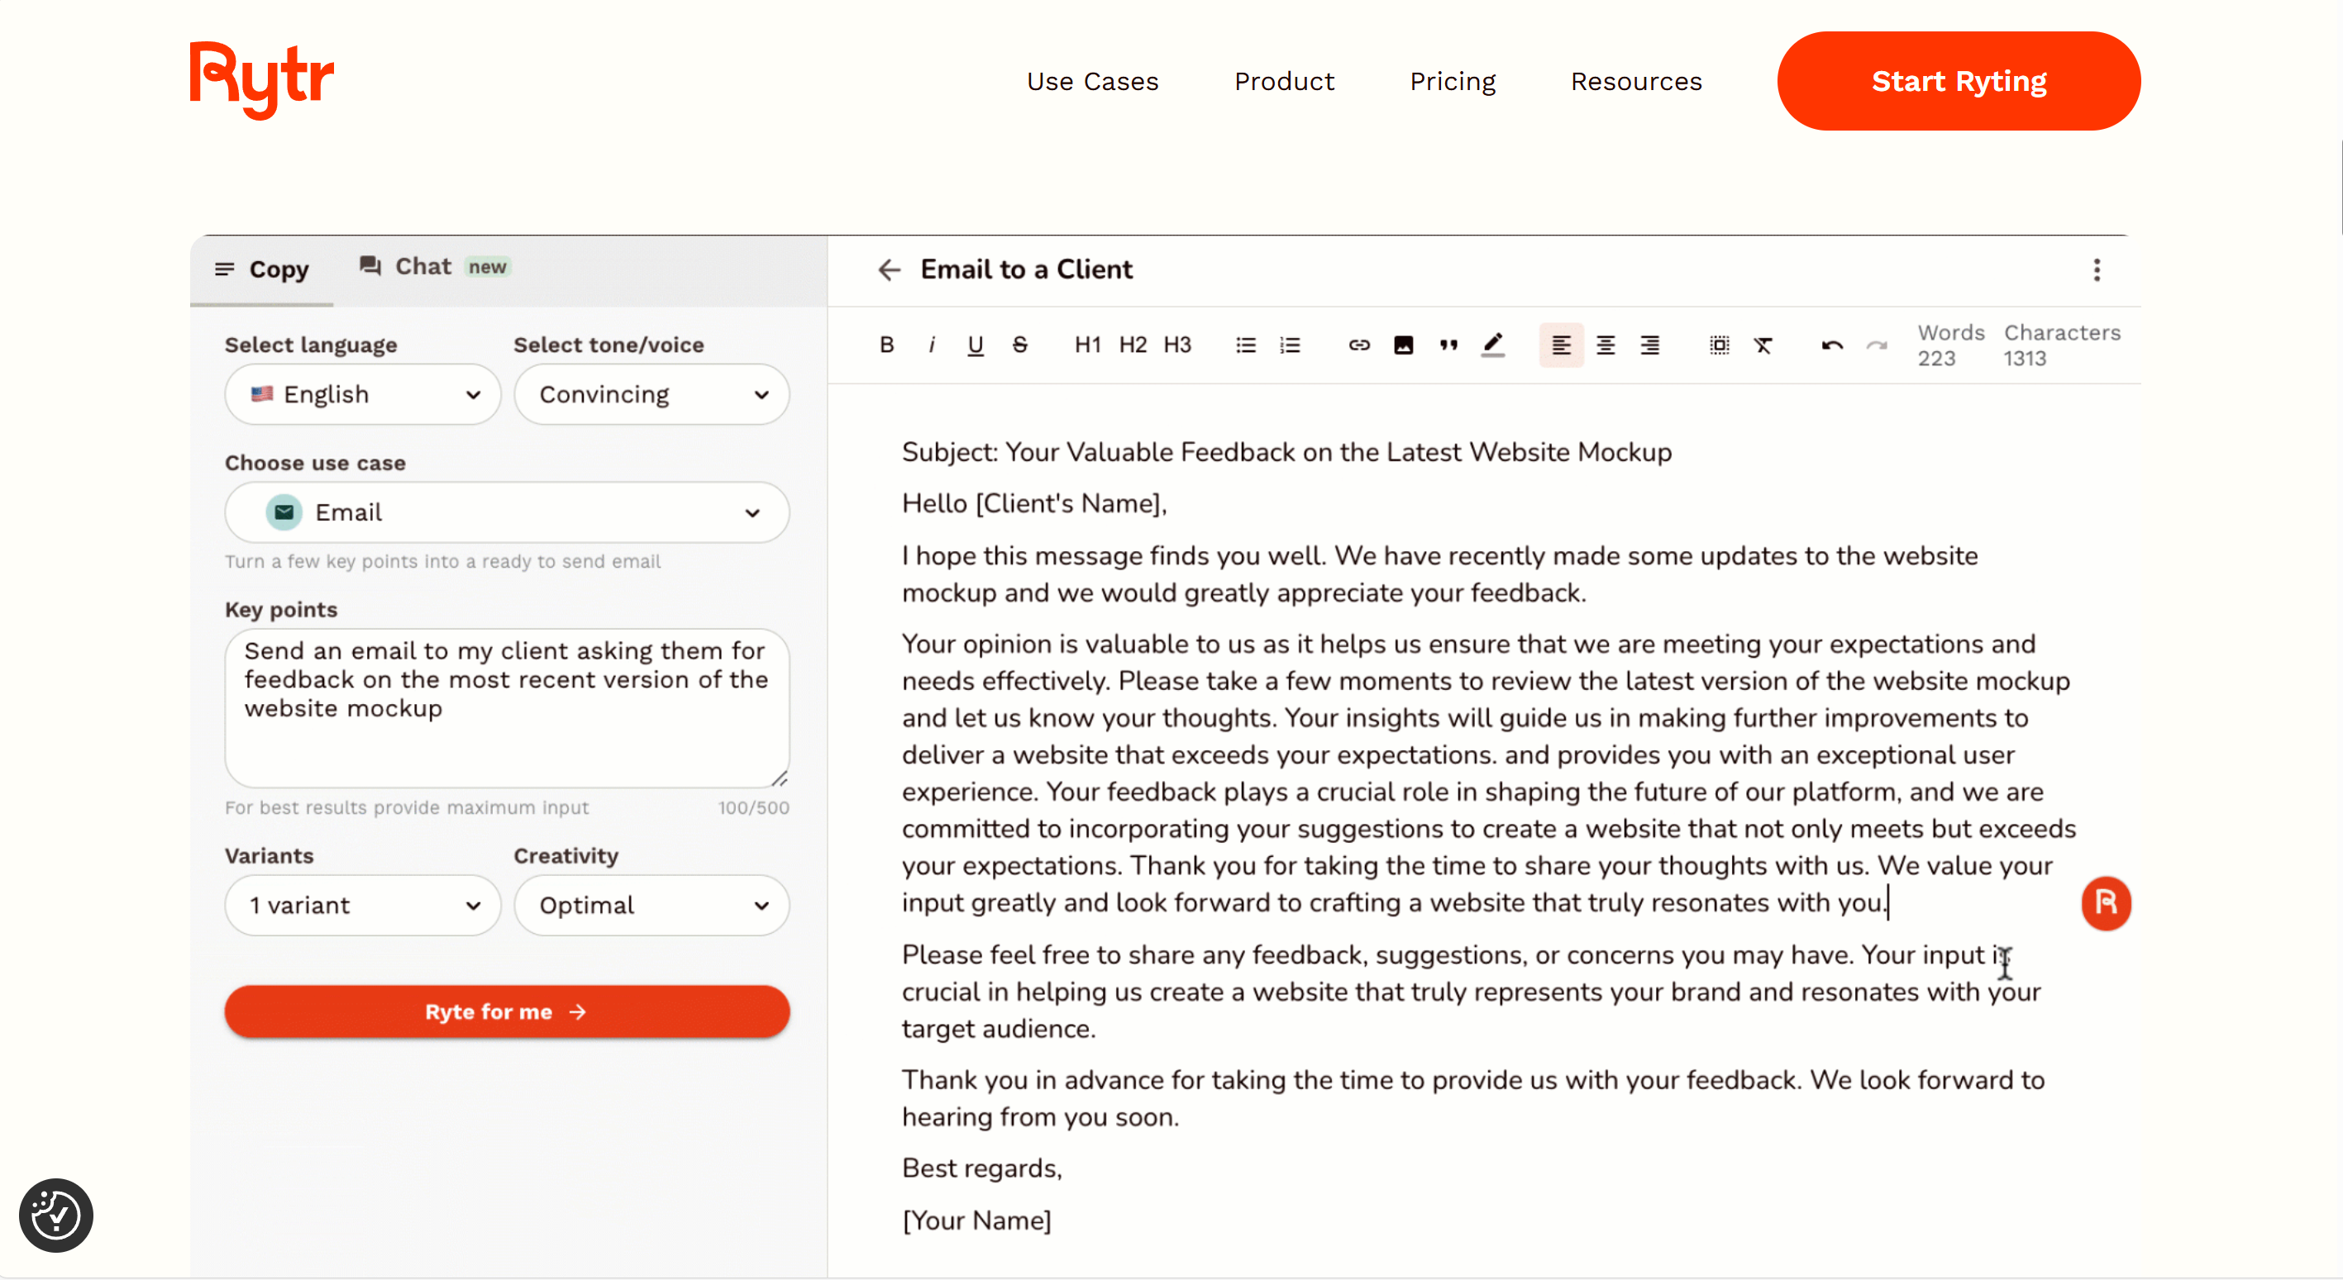Add a blockquote with quote icon
Screen dimensions: 2343x1280
click(x=1448, y=345)
